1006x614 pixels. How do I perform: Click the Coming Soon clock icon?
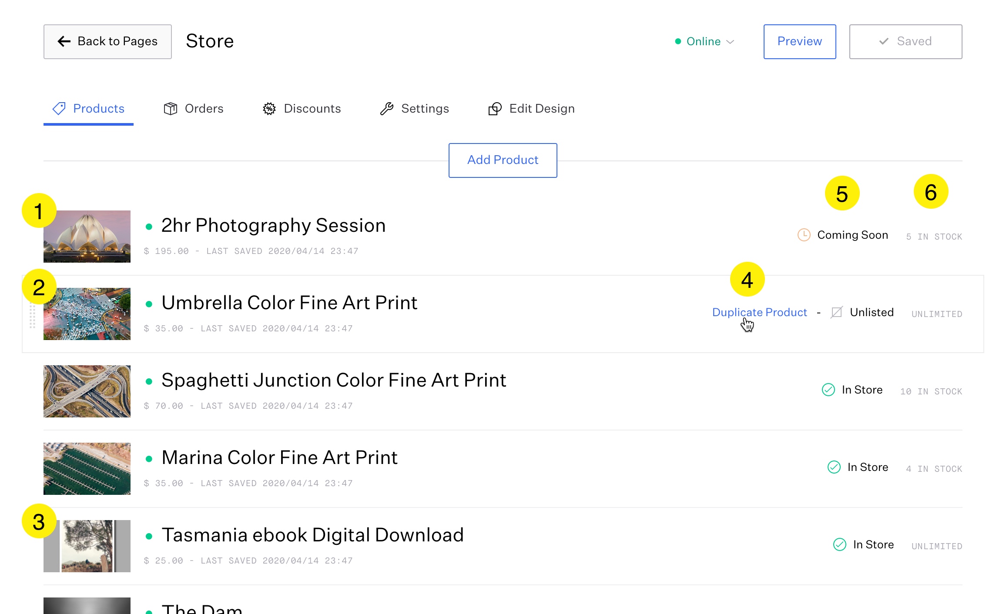pyautogui.click(x=804, y=235)
